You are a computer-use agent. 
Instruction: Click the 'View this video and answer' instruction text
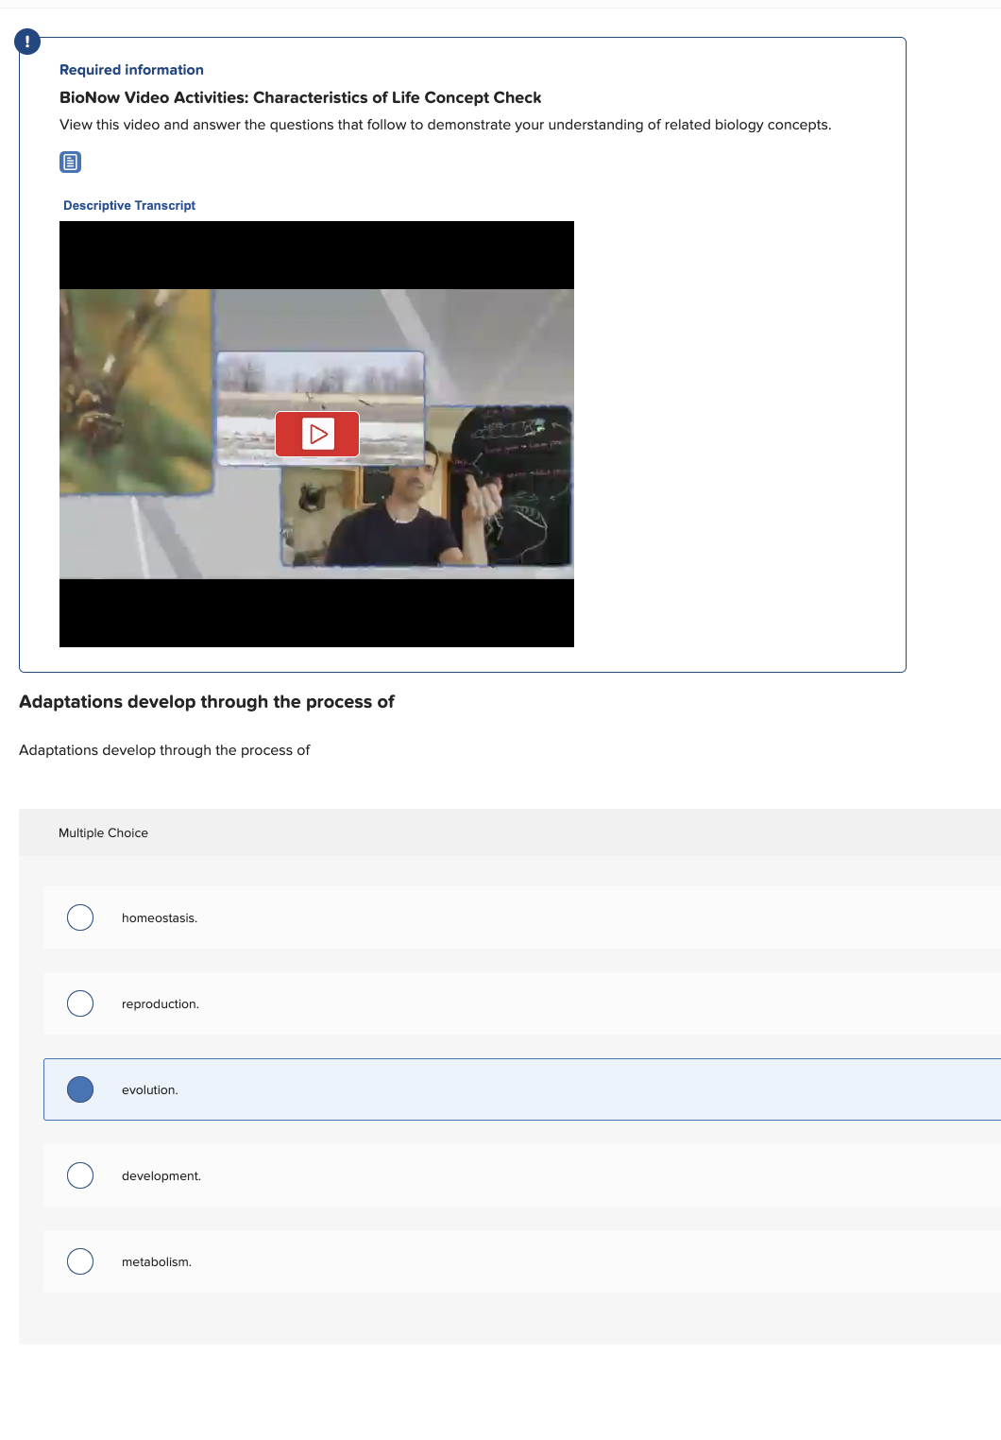pos(446,125)
